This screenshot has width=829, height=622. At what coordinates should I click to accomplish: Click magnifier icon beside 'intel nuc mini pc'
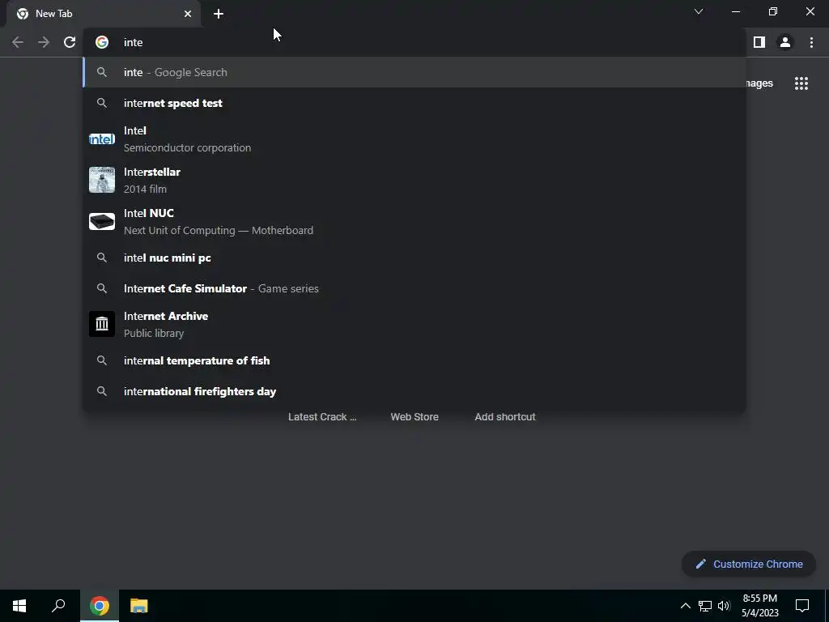click(102, 258)
